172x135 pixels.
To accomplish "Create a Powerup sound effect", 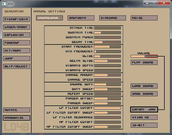I will pyautogui.click(x=17, y=43).
